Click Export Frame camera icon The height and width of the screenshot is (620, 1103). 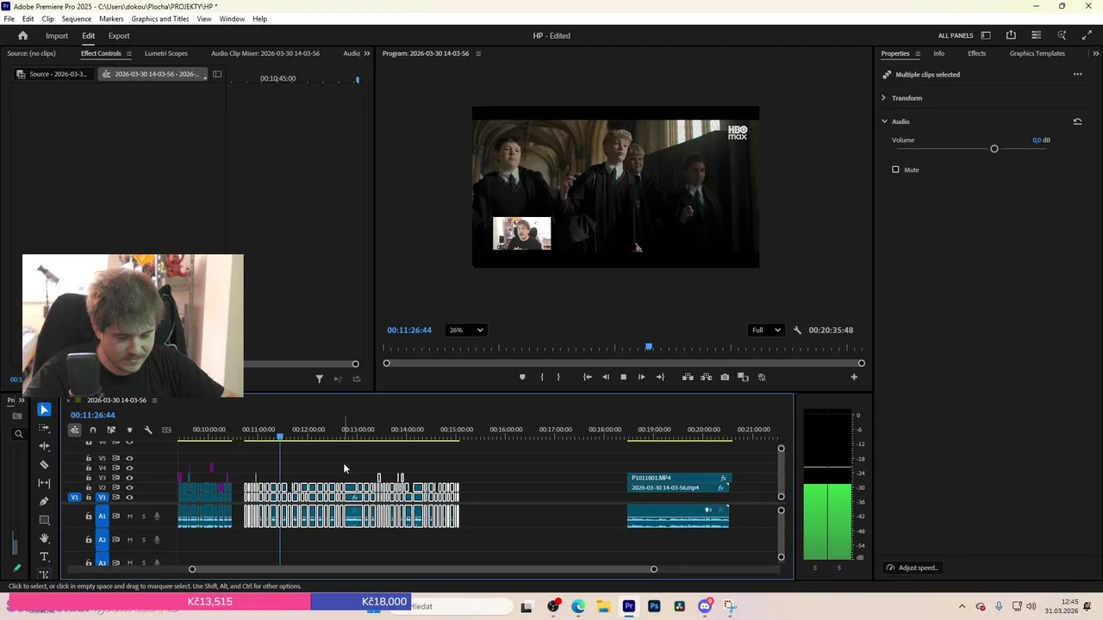point(725,377)
